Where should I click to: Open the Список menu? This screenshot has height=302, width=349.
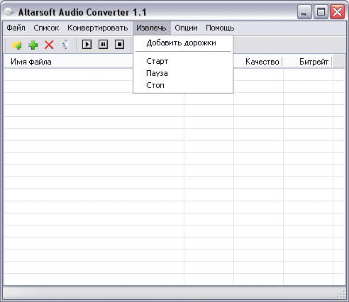point(46,28)
